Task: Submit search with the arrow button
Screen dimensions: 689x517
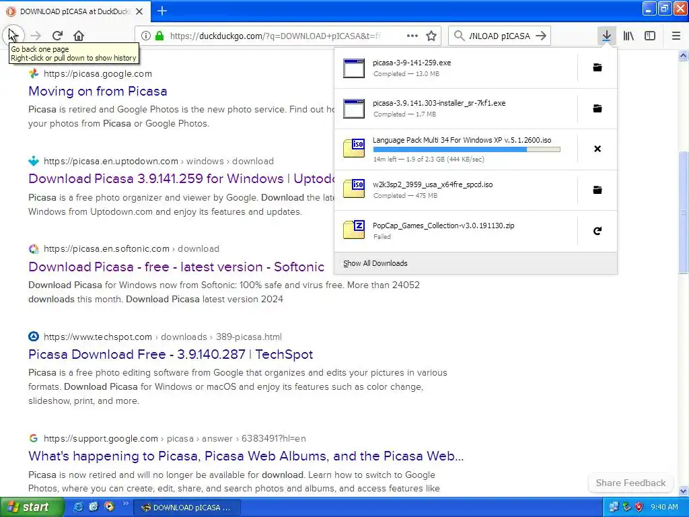Action: (541, 36)
